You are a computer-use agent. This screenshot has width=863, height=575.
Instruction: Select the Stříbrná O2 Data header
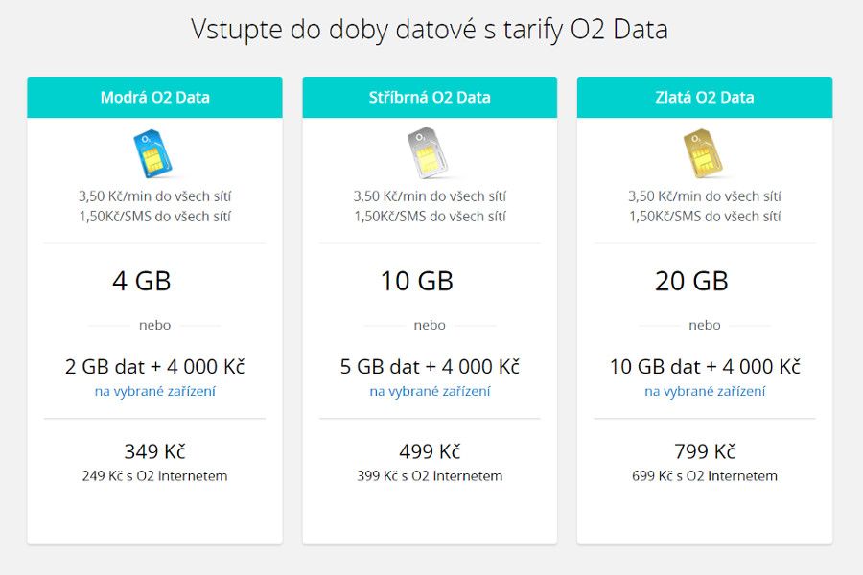(430, 97)
